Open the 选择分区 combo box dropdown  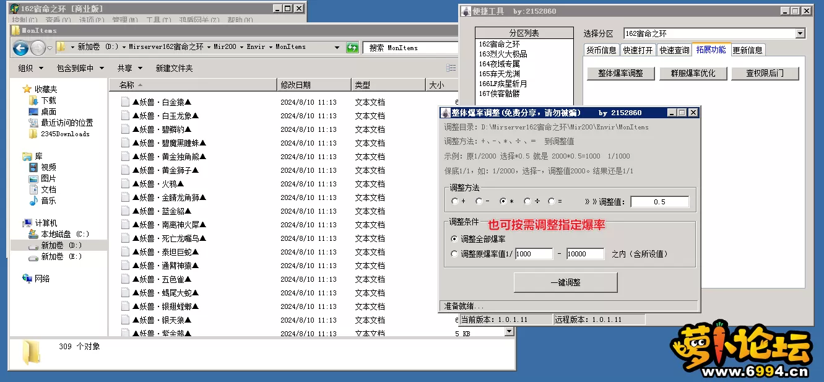coord(800,33)
